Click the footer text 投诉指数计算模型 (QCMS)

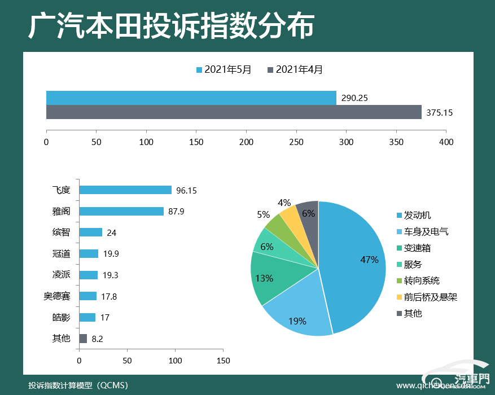(x=78, y=385)
